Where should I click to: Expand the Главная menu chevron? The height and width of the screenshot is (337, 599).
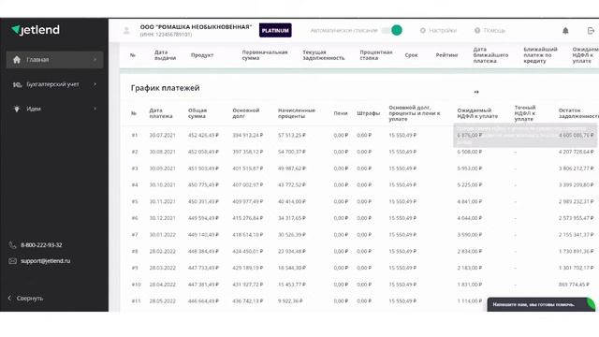(95, 60)
